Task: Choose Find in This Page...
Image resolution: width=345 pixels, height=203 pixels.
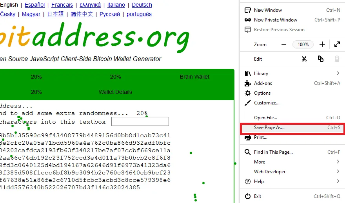Action: pyautogui.click(x=292, y=152)
